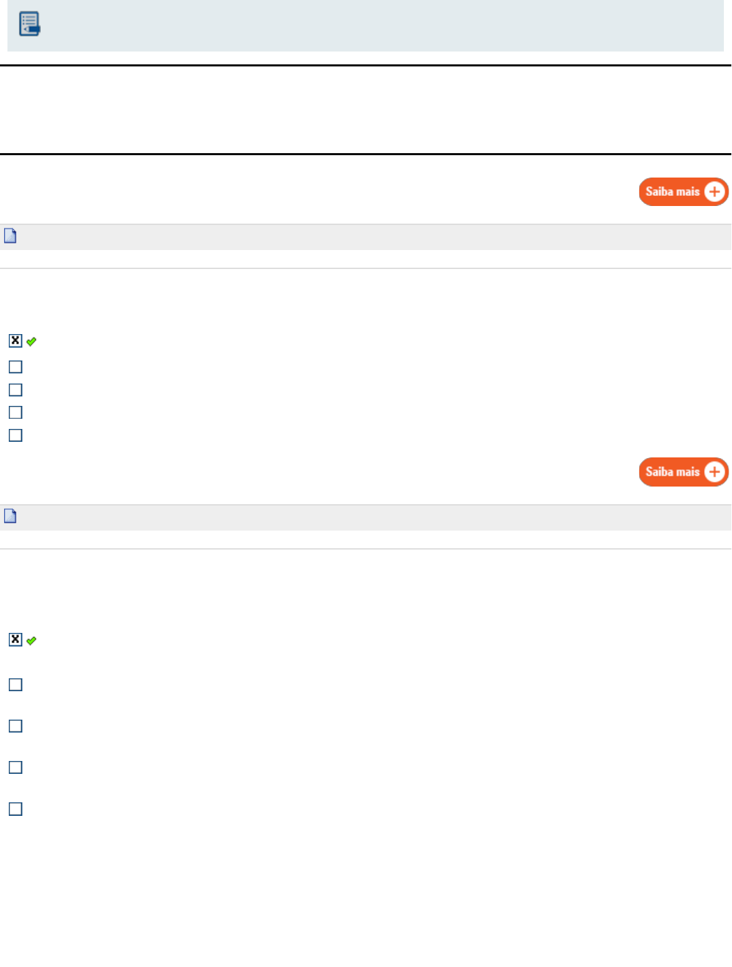
Task: Click the page icon in second gray bar
Action: pos(10,516)
